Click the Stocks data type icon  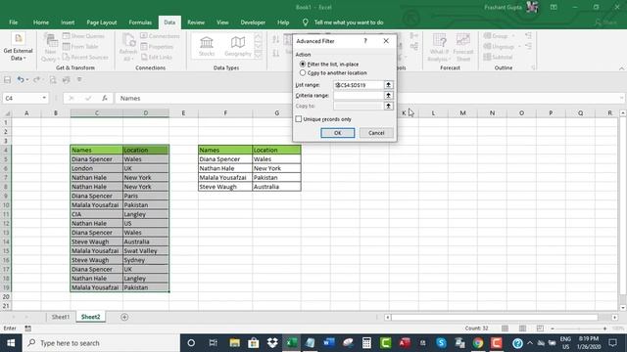tap(207, 46)
